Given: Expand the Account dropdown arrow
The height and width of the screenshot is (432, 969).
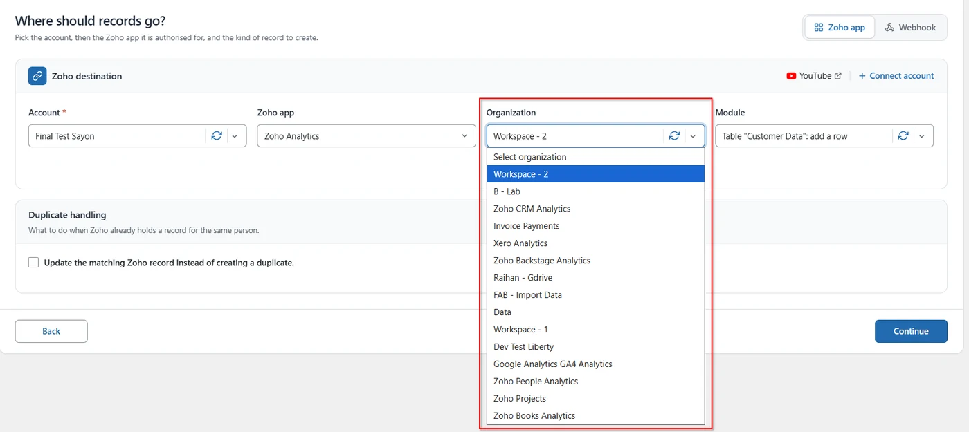Looking at the screenshot, I should (235, 136).
